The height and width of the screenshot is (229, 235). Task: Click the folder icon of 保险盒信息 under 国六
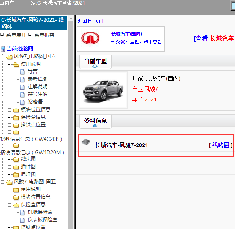16,118
